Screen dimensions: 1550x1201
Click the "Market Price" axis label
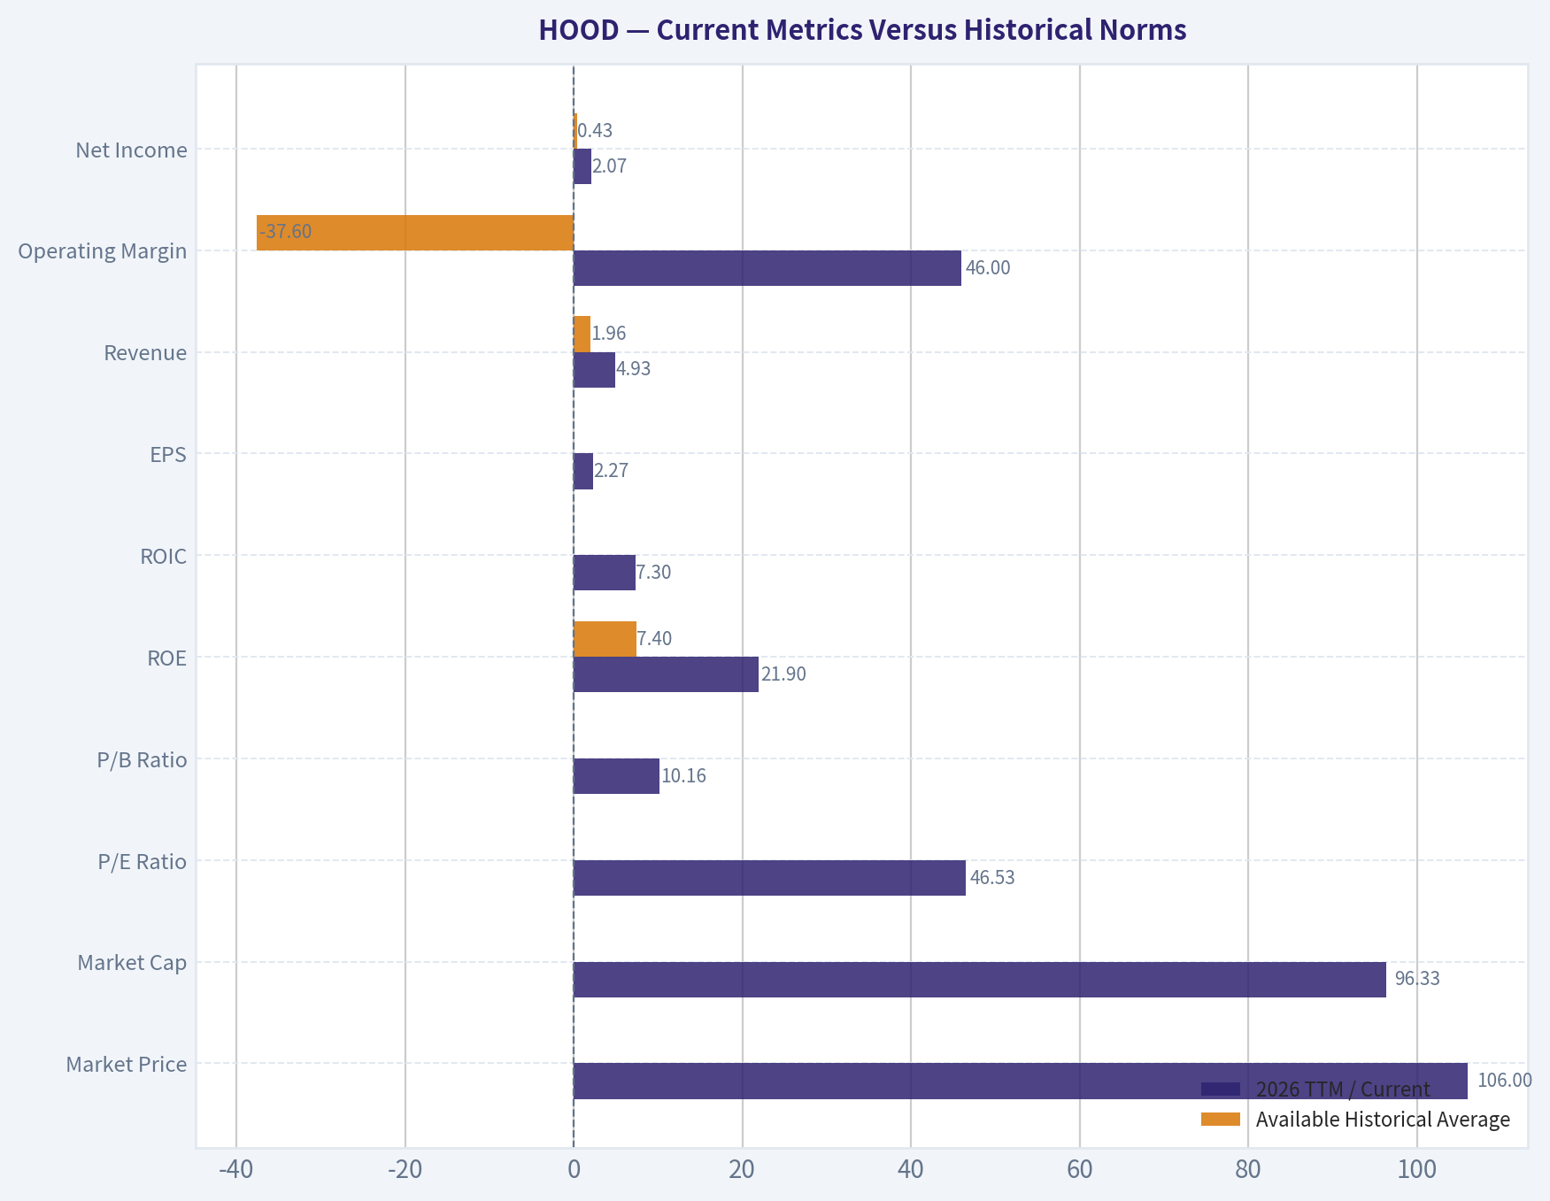pyautogui.click(x=127, y=1065)
